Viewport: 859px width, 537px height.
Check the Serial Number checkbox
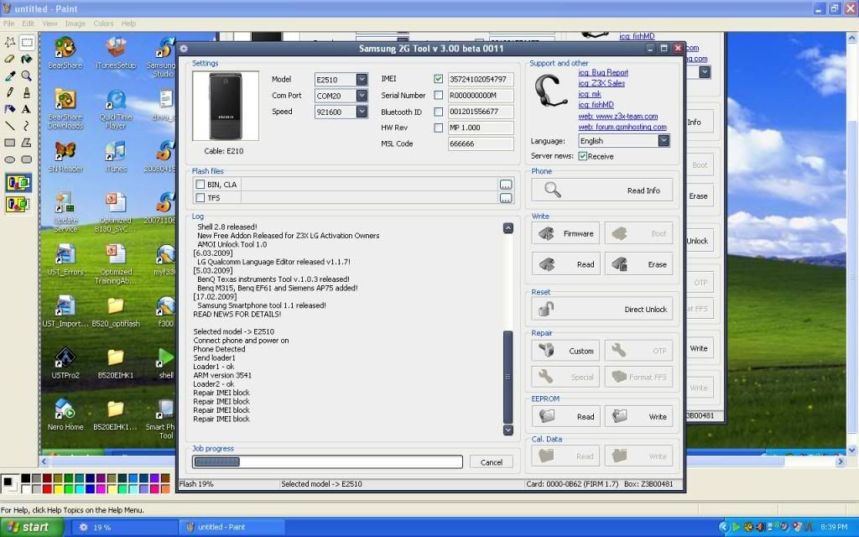tap(438, 96)
